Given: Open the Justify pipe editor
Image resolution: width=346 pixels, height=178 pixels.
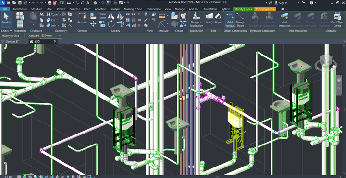Looking at the screenshot, I should click(209, 18).
